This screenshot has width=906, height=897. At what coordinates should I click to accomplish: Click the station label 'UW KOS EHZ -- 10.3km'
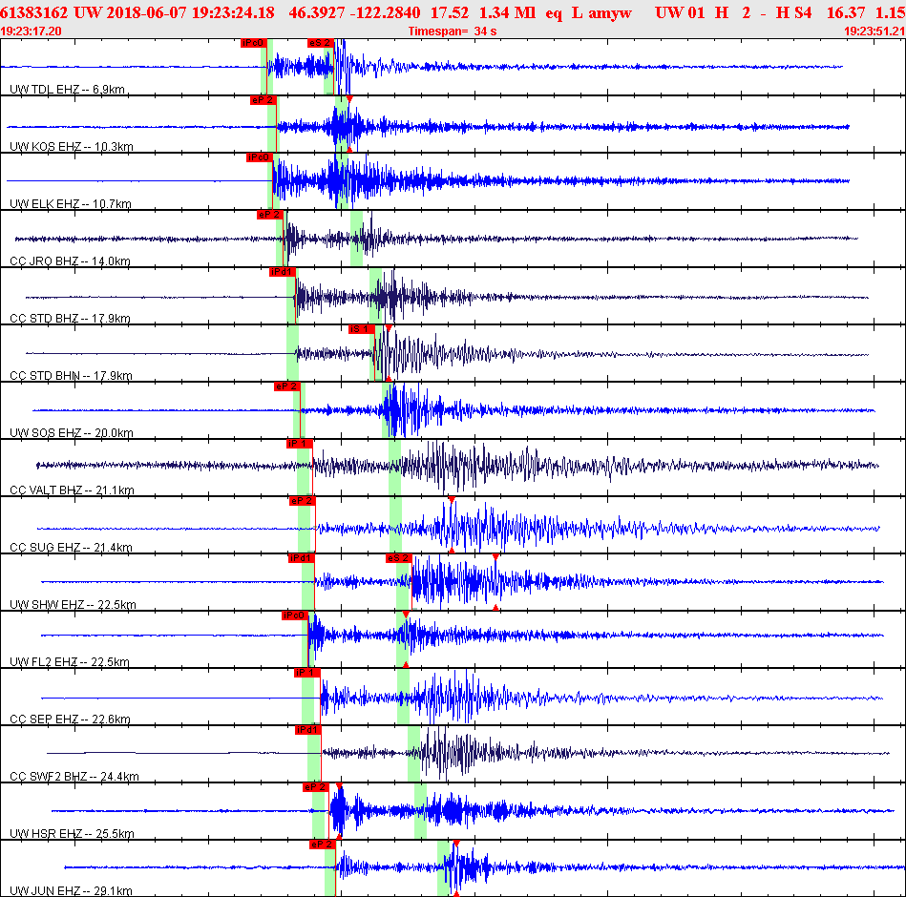point(71,147)
